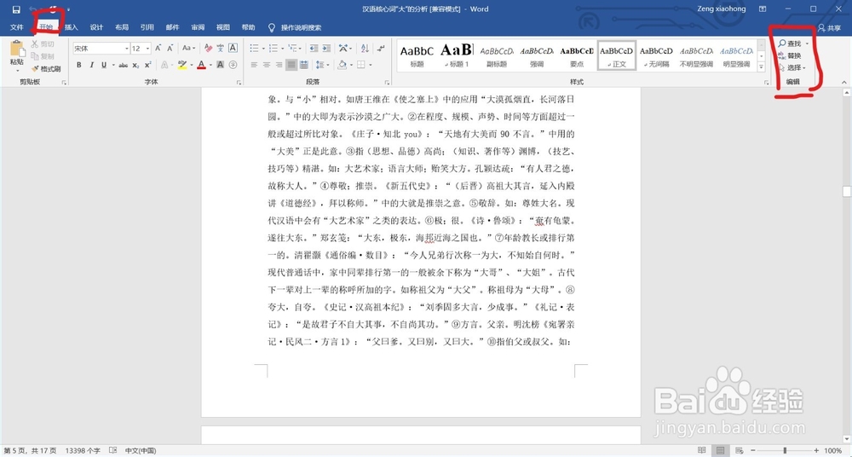The image size is (852, 457).
Task: Clear all formatting with the eraser icon
Action: pyautogui.click(x=208, y=49)
